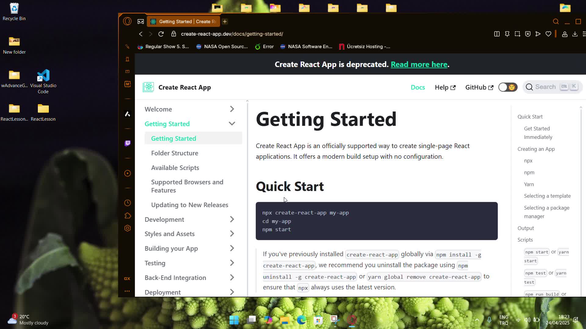The width and height of the screenshot is (586, 329).
Task: Open the split screen view icon
Action: pyautogui.click(x=497, y=34)
